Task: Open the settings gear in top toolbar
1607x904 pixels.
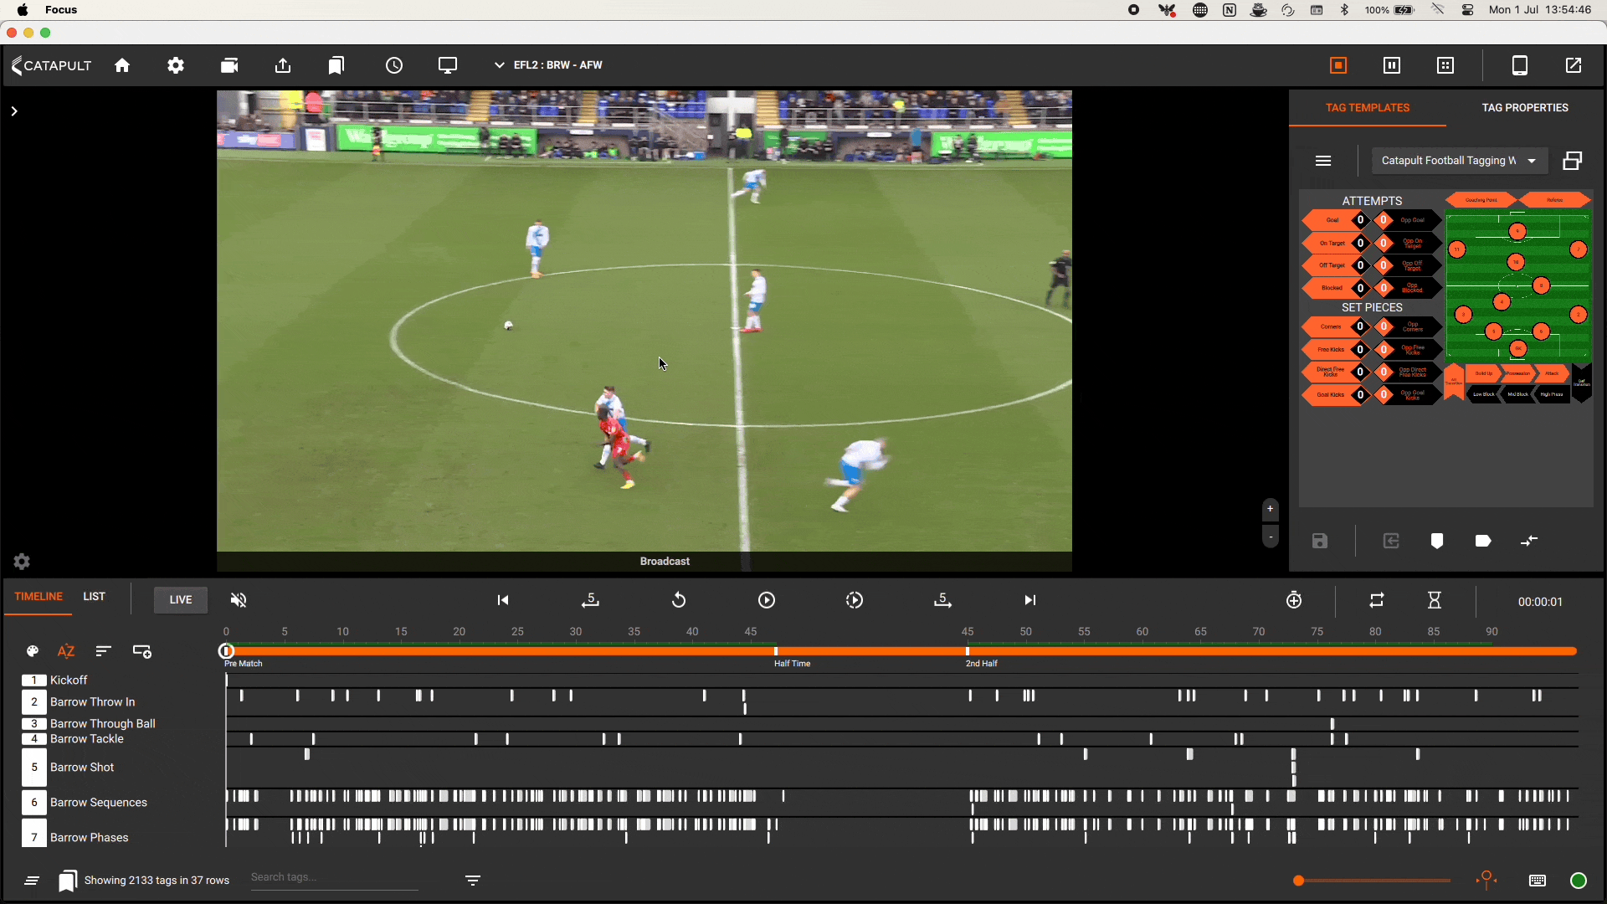Action: 176,65
